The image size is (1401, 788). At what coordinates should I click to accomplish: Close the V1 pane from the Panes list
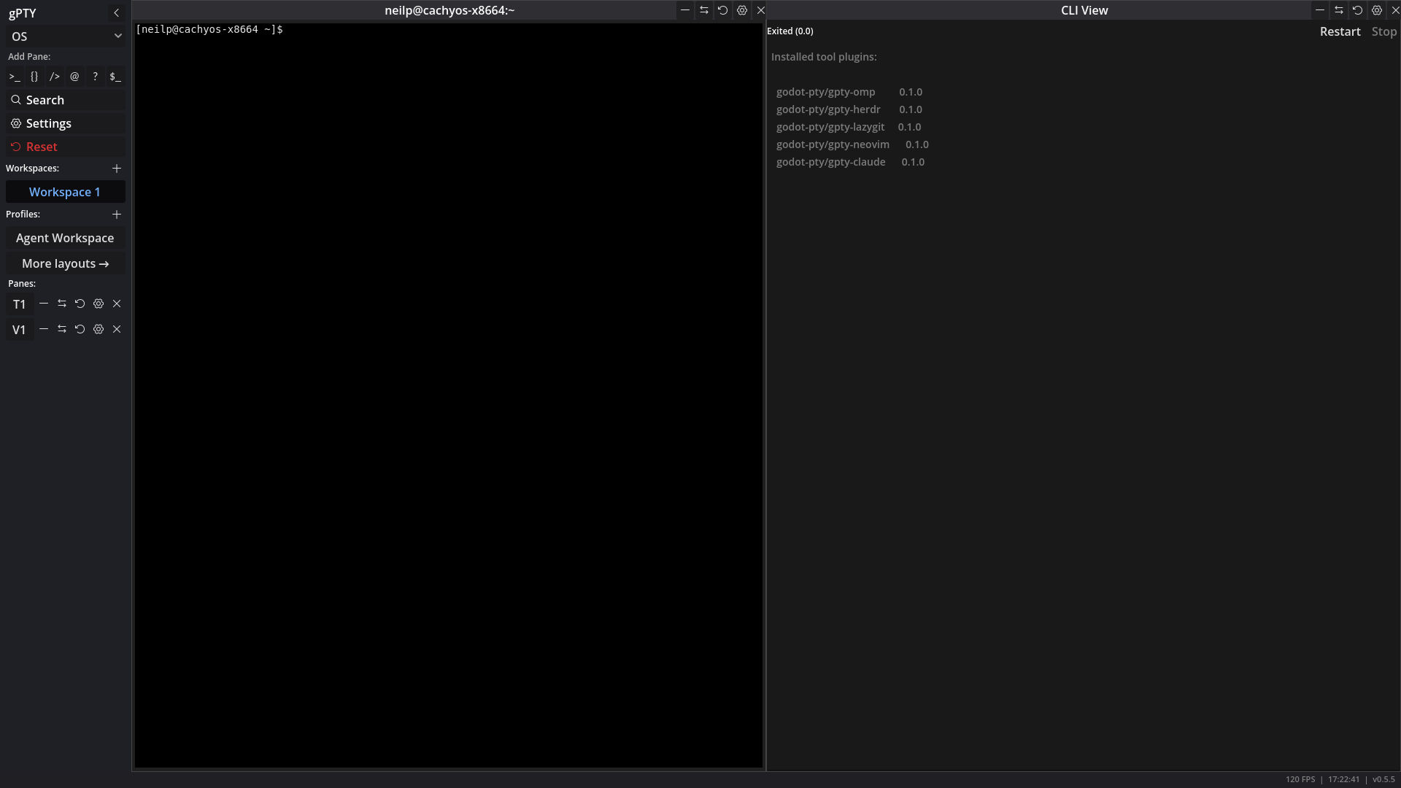click(117, 329)
